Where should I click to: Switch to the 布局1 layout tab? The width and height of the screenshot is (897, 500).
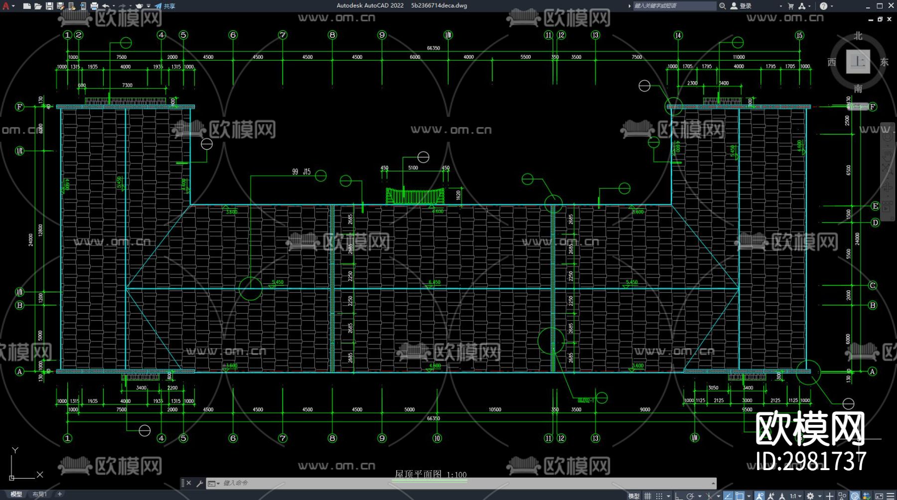[x=39, y=494]
